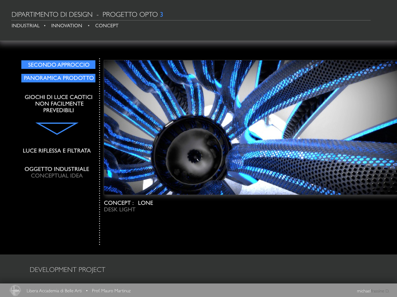Click the CONCEPT : LONE caption

[x=128, y=203]
